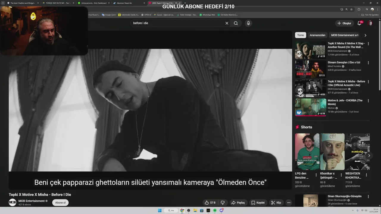The height and width of the screenshot is (214, 381).
Task: Open Stream Savaşları Ebo x Uzi thumbnail
Action: coord(310,69)
